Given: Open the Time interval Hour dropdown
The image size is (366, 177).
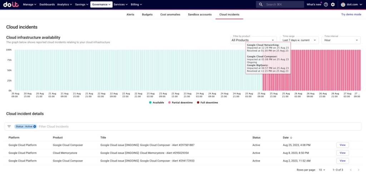Looking at the screenshot, I should pyautogui.click(x=341, y=40).
